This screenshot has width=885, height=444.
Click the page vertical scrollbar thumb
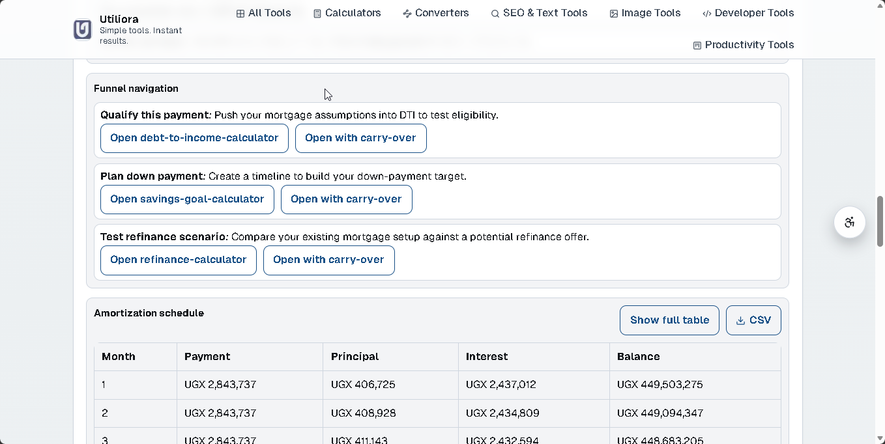pyautogui.click(x=880, y=221)
